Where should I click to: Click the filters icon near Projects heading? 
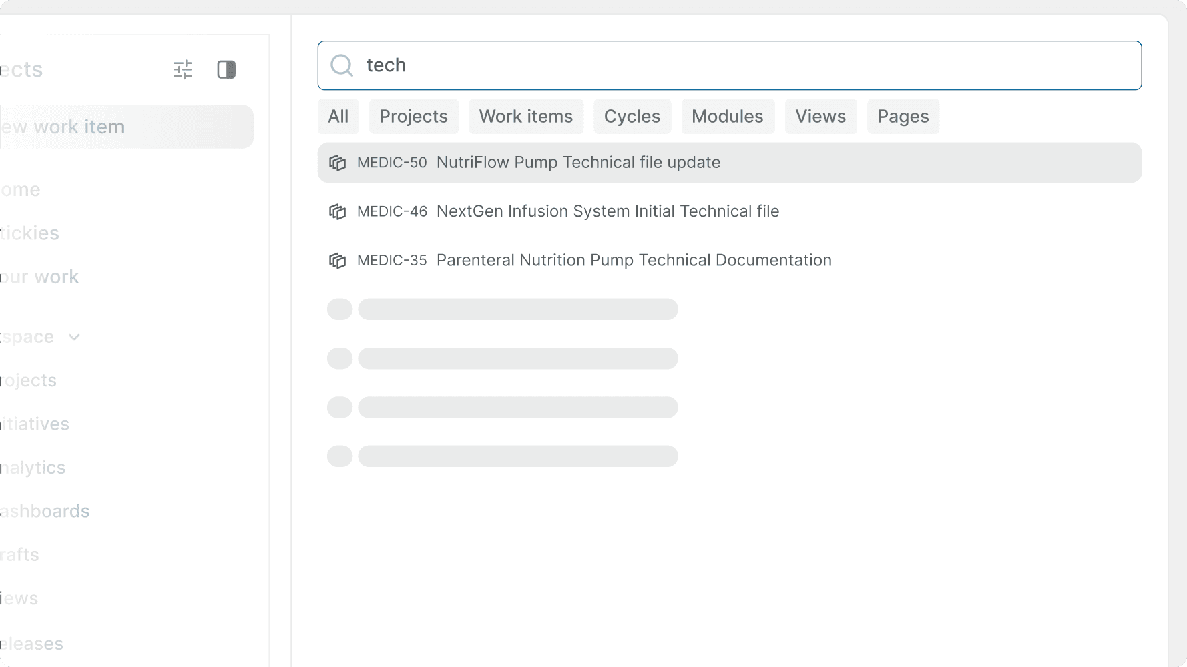click(x=182, y=69)
